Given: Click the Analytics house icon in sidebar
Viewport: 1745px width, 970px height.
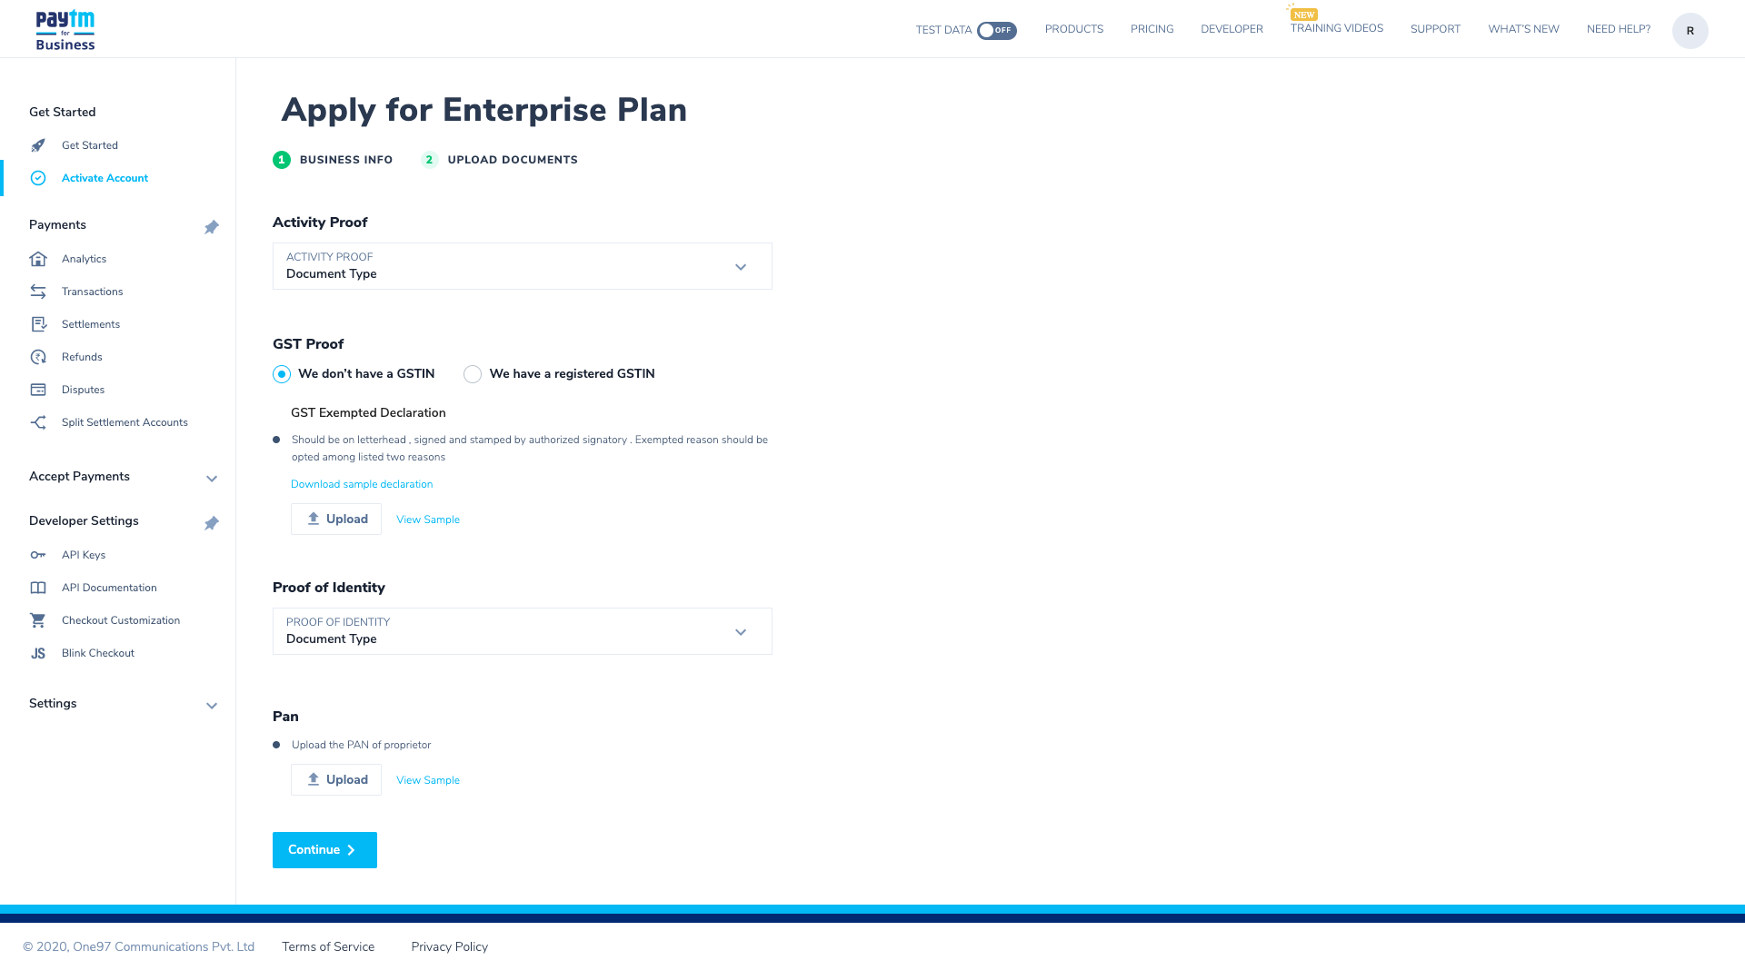Looking at the screenshot, I should coord(38,259).
